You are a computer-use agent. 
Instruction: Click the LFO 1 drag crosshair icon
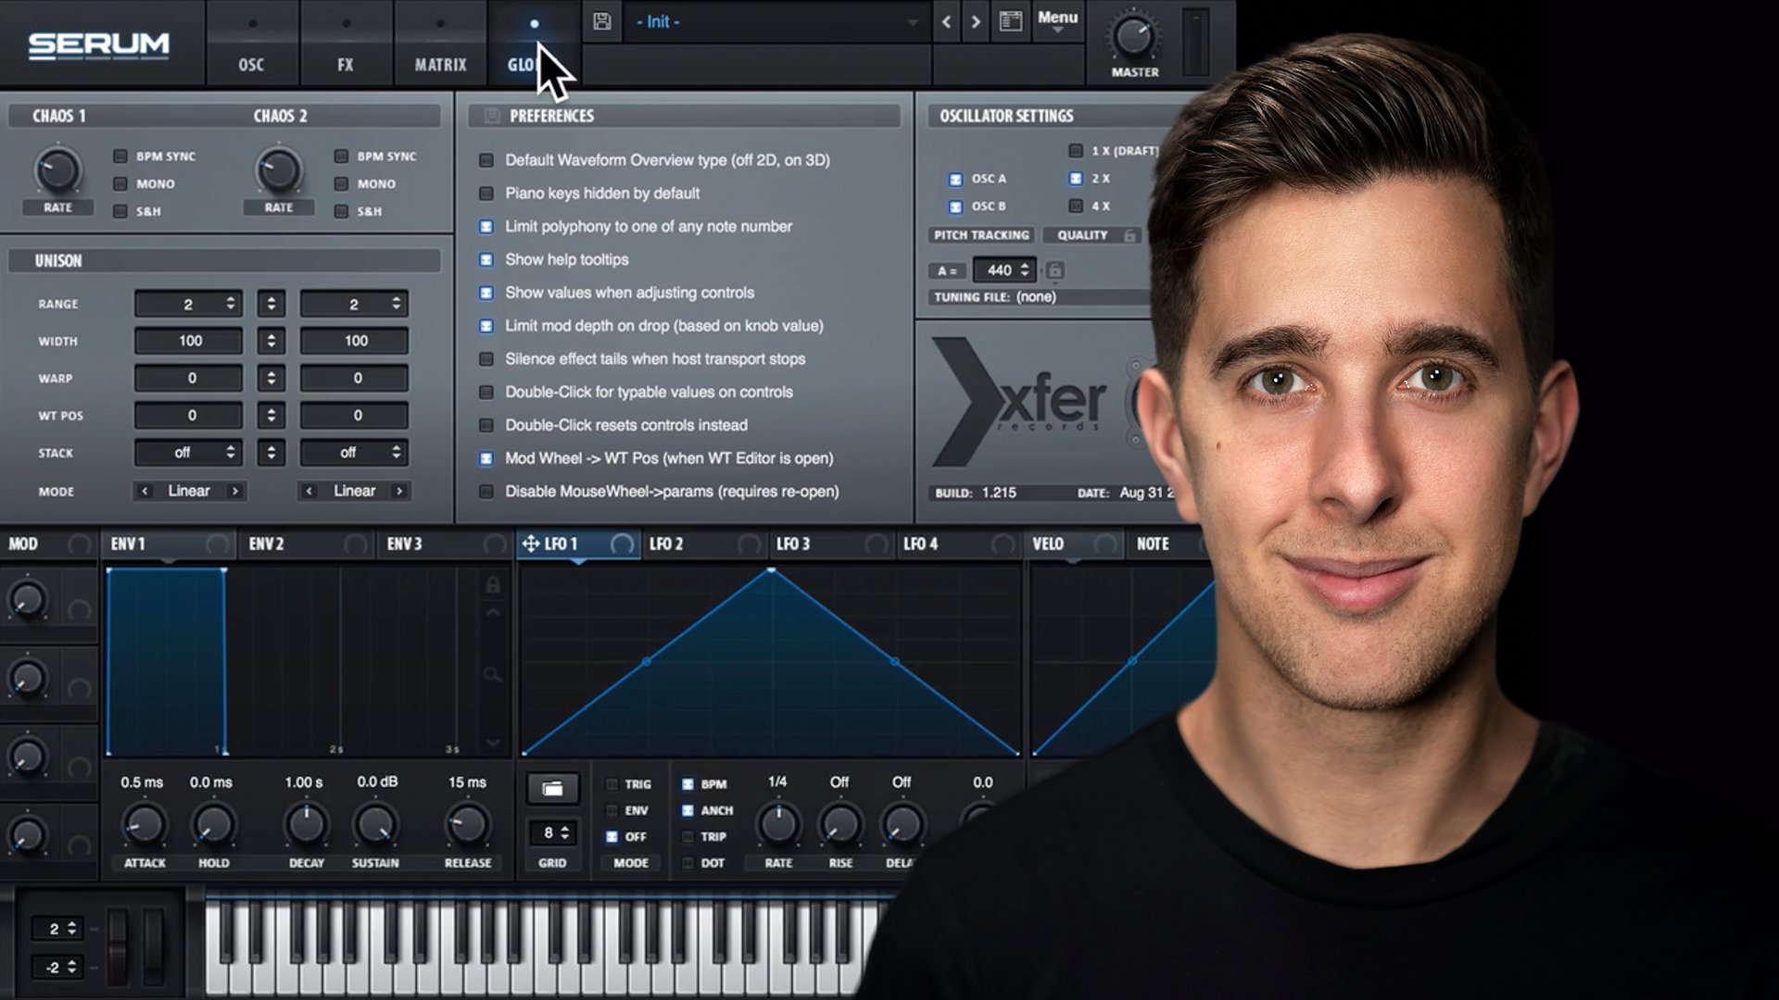pos(530,544)
